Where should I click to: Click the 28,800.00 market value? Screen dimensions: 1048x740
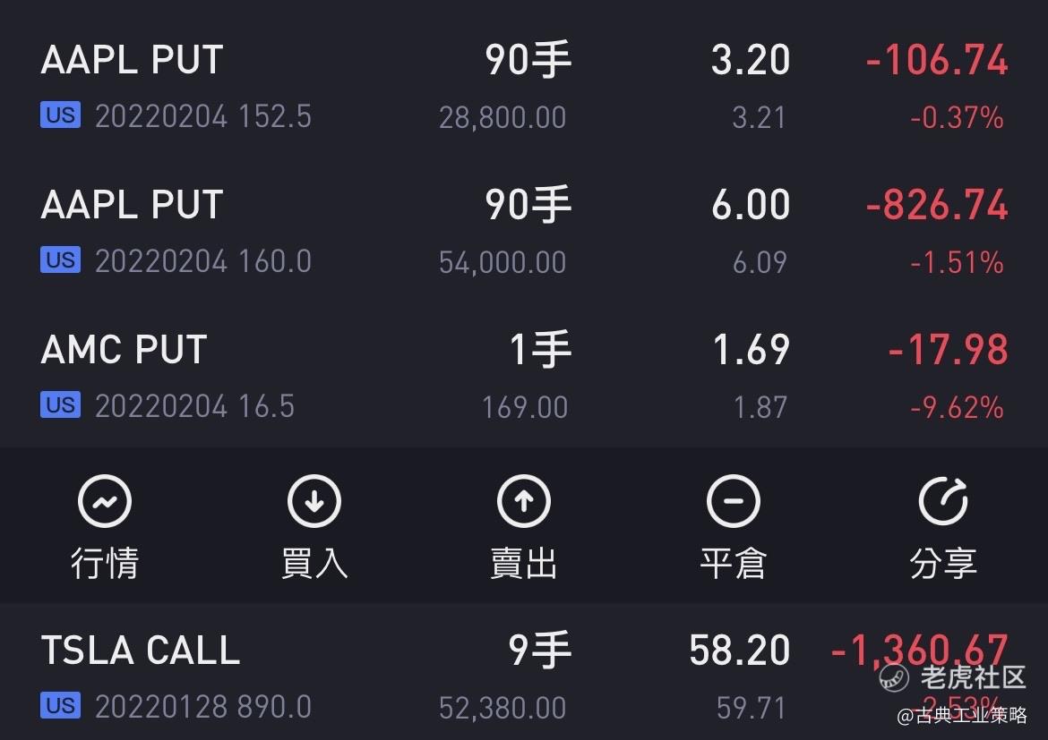503,117
